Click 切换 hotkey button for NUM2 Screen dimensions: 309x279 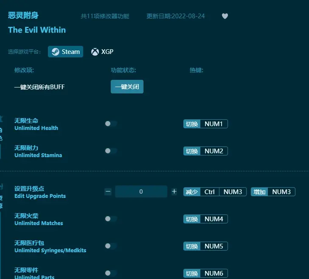[192, 151]
